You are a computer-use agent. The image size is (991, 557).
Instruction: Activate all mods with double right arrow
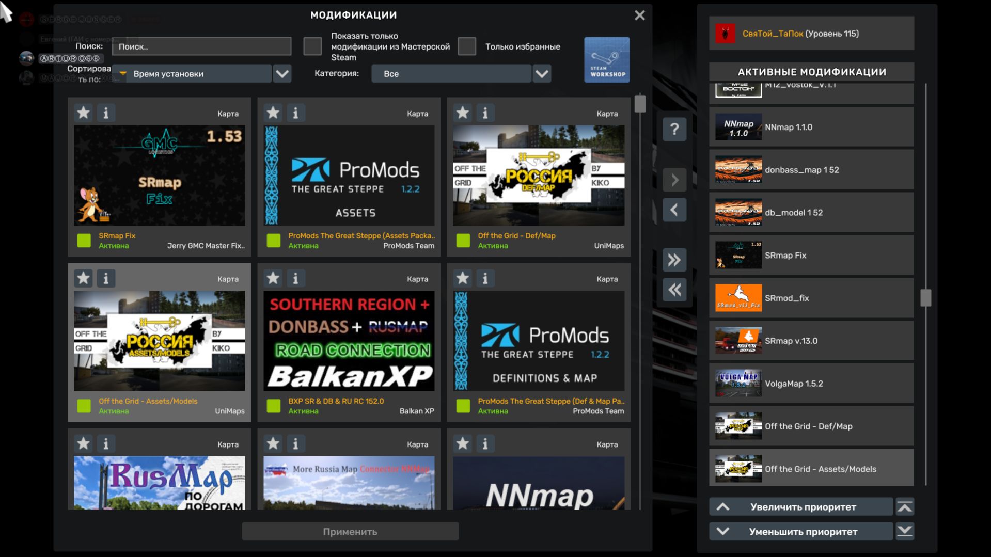click(x=674, y=260)
